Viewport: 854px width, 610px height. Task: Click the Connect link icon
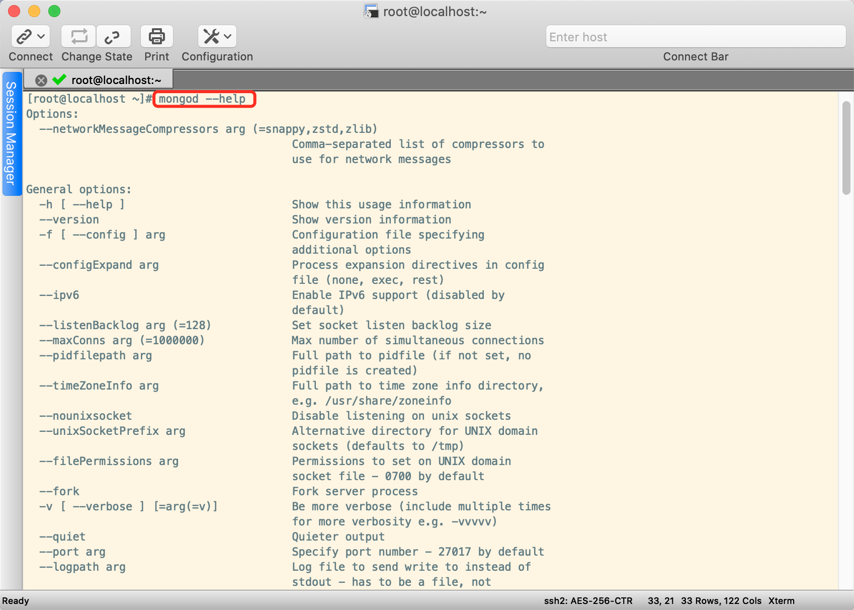click(24, 37)
